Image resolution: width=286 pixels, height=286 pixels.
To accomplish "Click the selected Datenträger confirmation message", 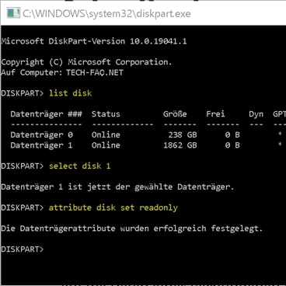I will 117,187.
